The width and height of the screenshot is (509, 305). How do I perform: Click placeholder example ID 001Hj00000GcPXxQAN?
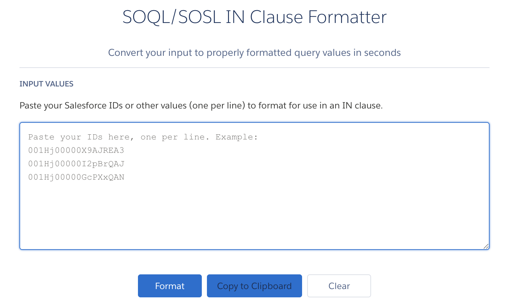click(x=76, y=177)
